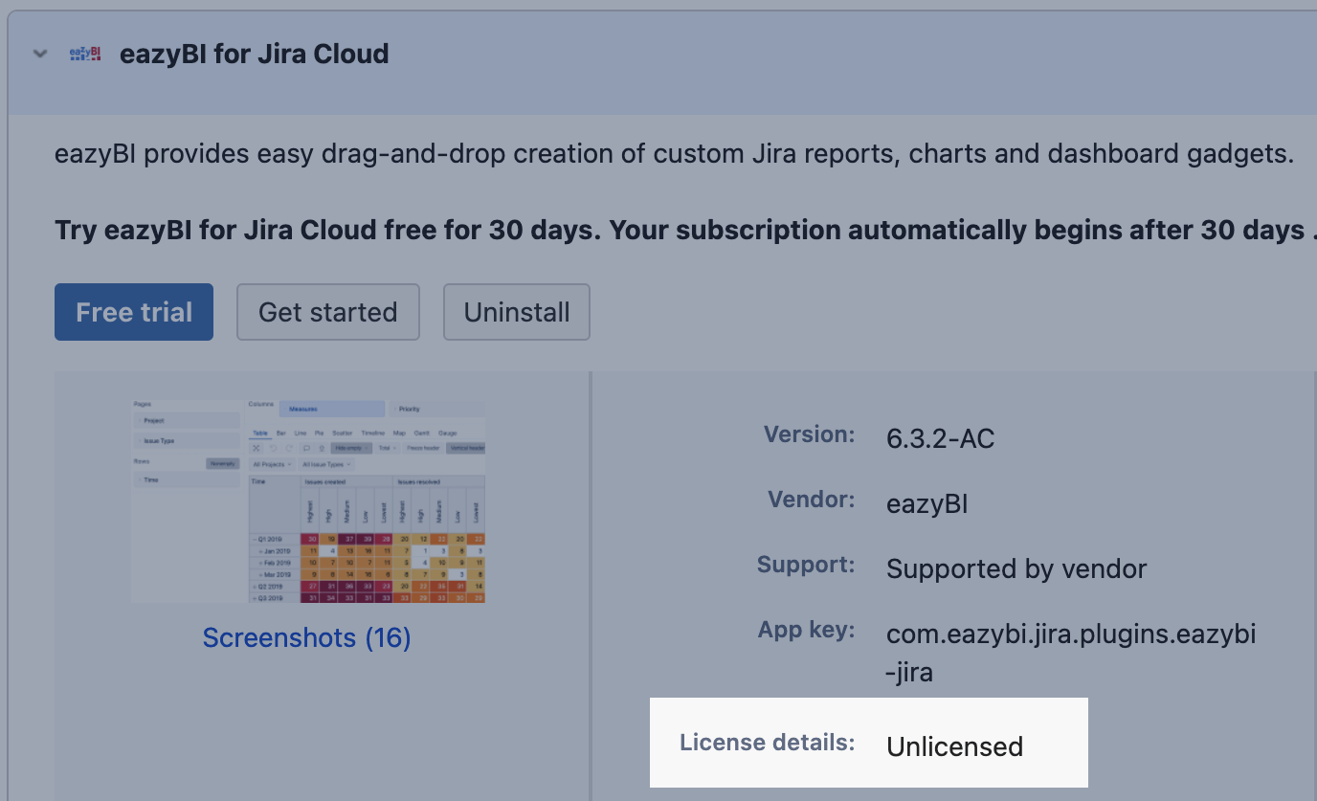The width and height of the screenshot is (1317, 801).
Task: Open the Hide empty dropdown in the preview
Action: click(x=351, y=448)
